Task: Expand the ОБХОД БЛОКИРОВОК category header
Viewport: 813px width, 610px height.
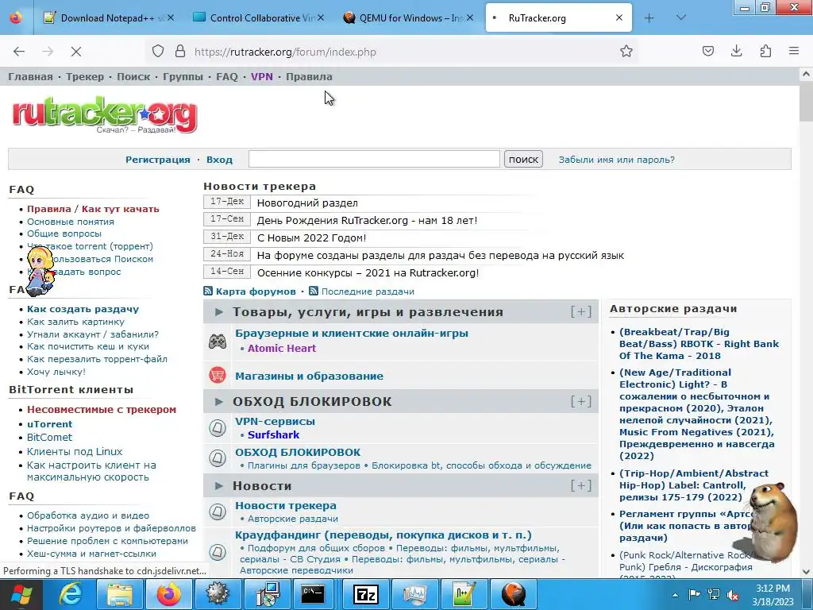Action: tap(580, 401)
